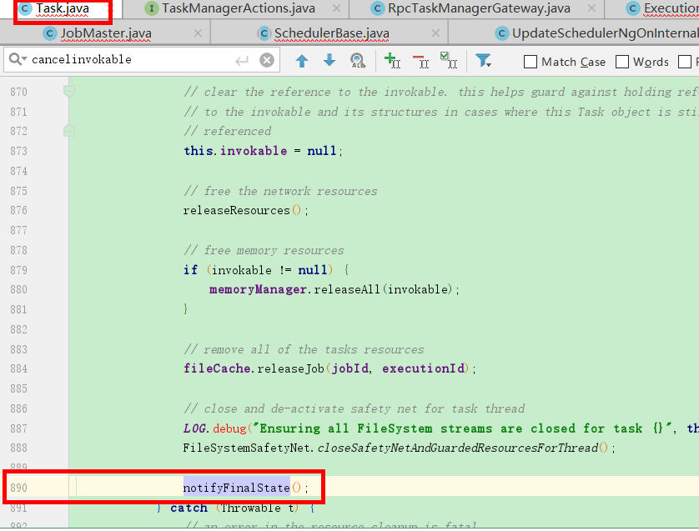Click fileCache.releaseJob call

(329, 368)
